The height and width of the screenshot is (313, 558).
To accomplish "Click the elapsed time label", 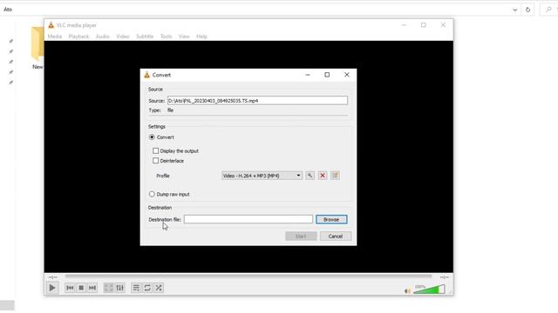I will (52, 277).
